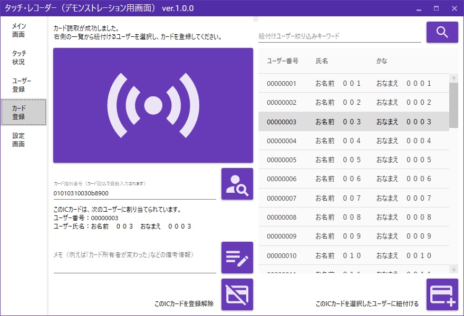Viewport: 464px width, 316px height.
Task: Click the card unregister icon
Action: (x=237, y=293)
